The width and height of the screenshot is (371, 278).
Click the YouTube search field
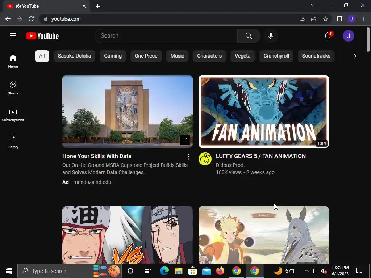click(x=166, y=36)
